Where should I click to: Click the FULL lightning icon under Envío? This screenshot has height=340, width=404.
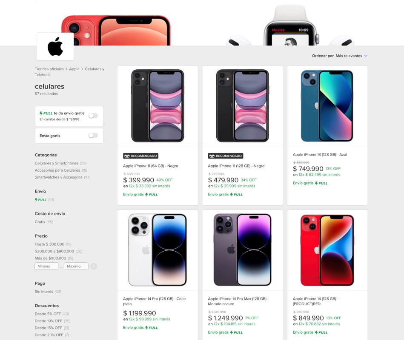pyautogui.click(x=40, y=200)
